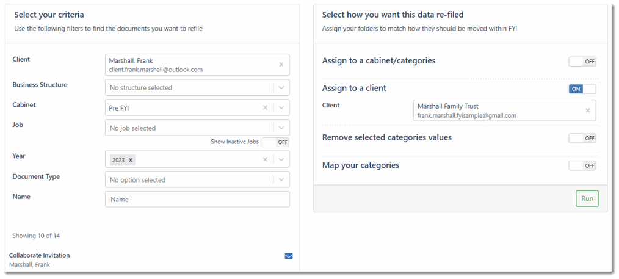Viewport: 619px width, 279px height.
Task: Open the Business Structure dropdown arrow
Action: (281, 87)
